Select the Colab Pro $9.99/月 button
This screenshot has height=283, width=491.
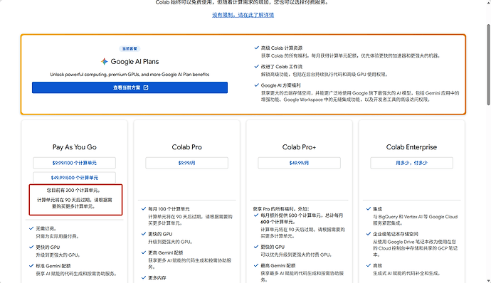(x=186, y=163)
